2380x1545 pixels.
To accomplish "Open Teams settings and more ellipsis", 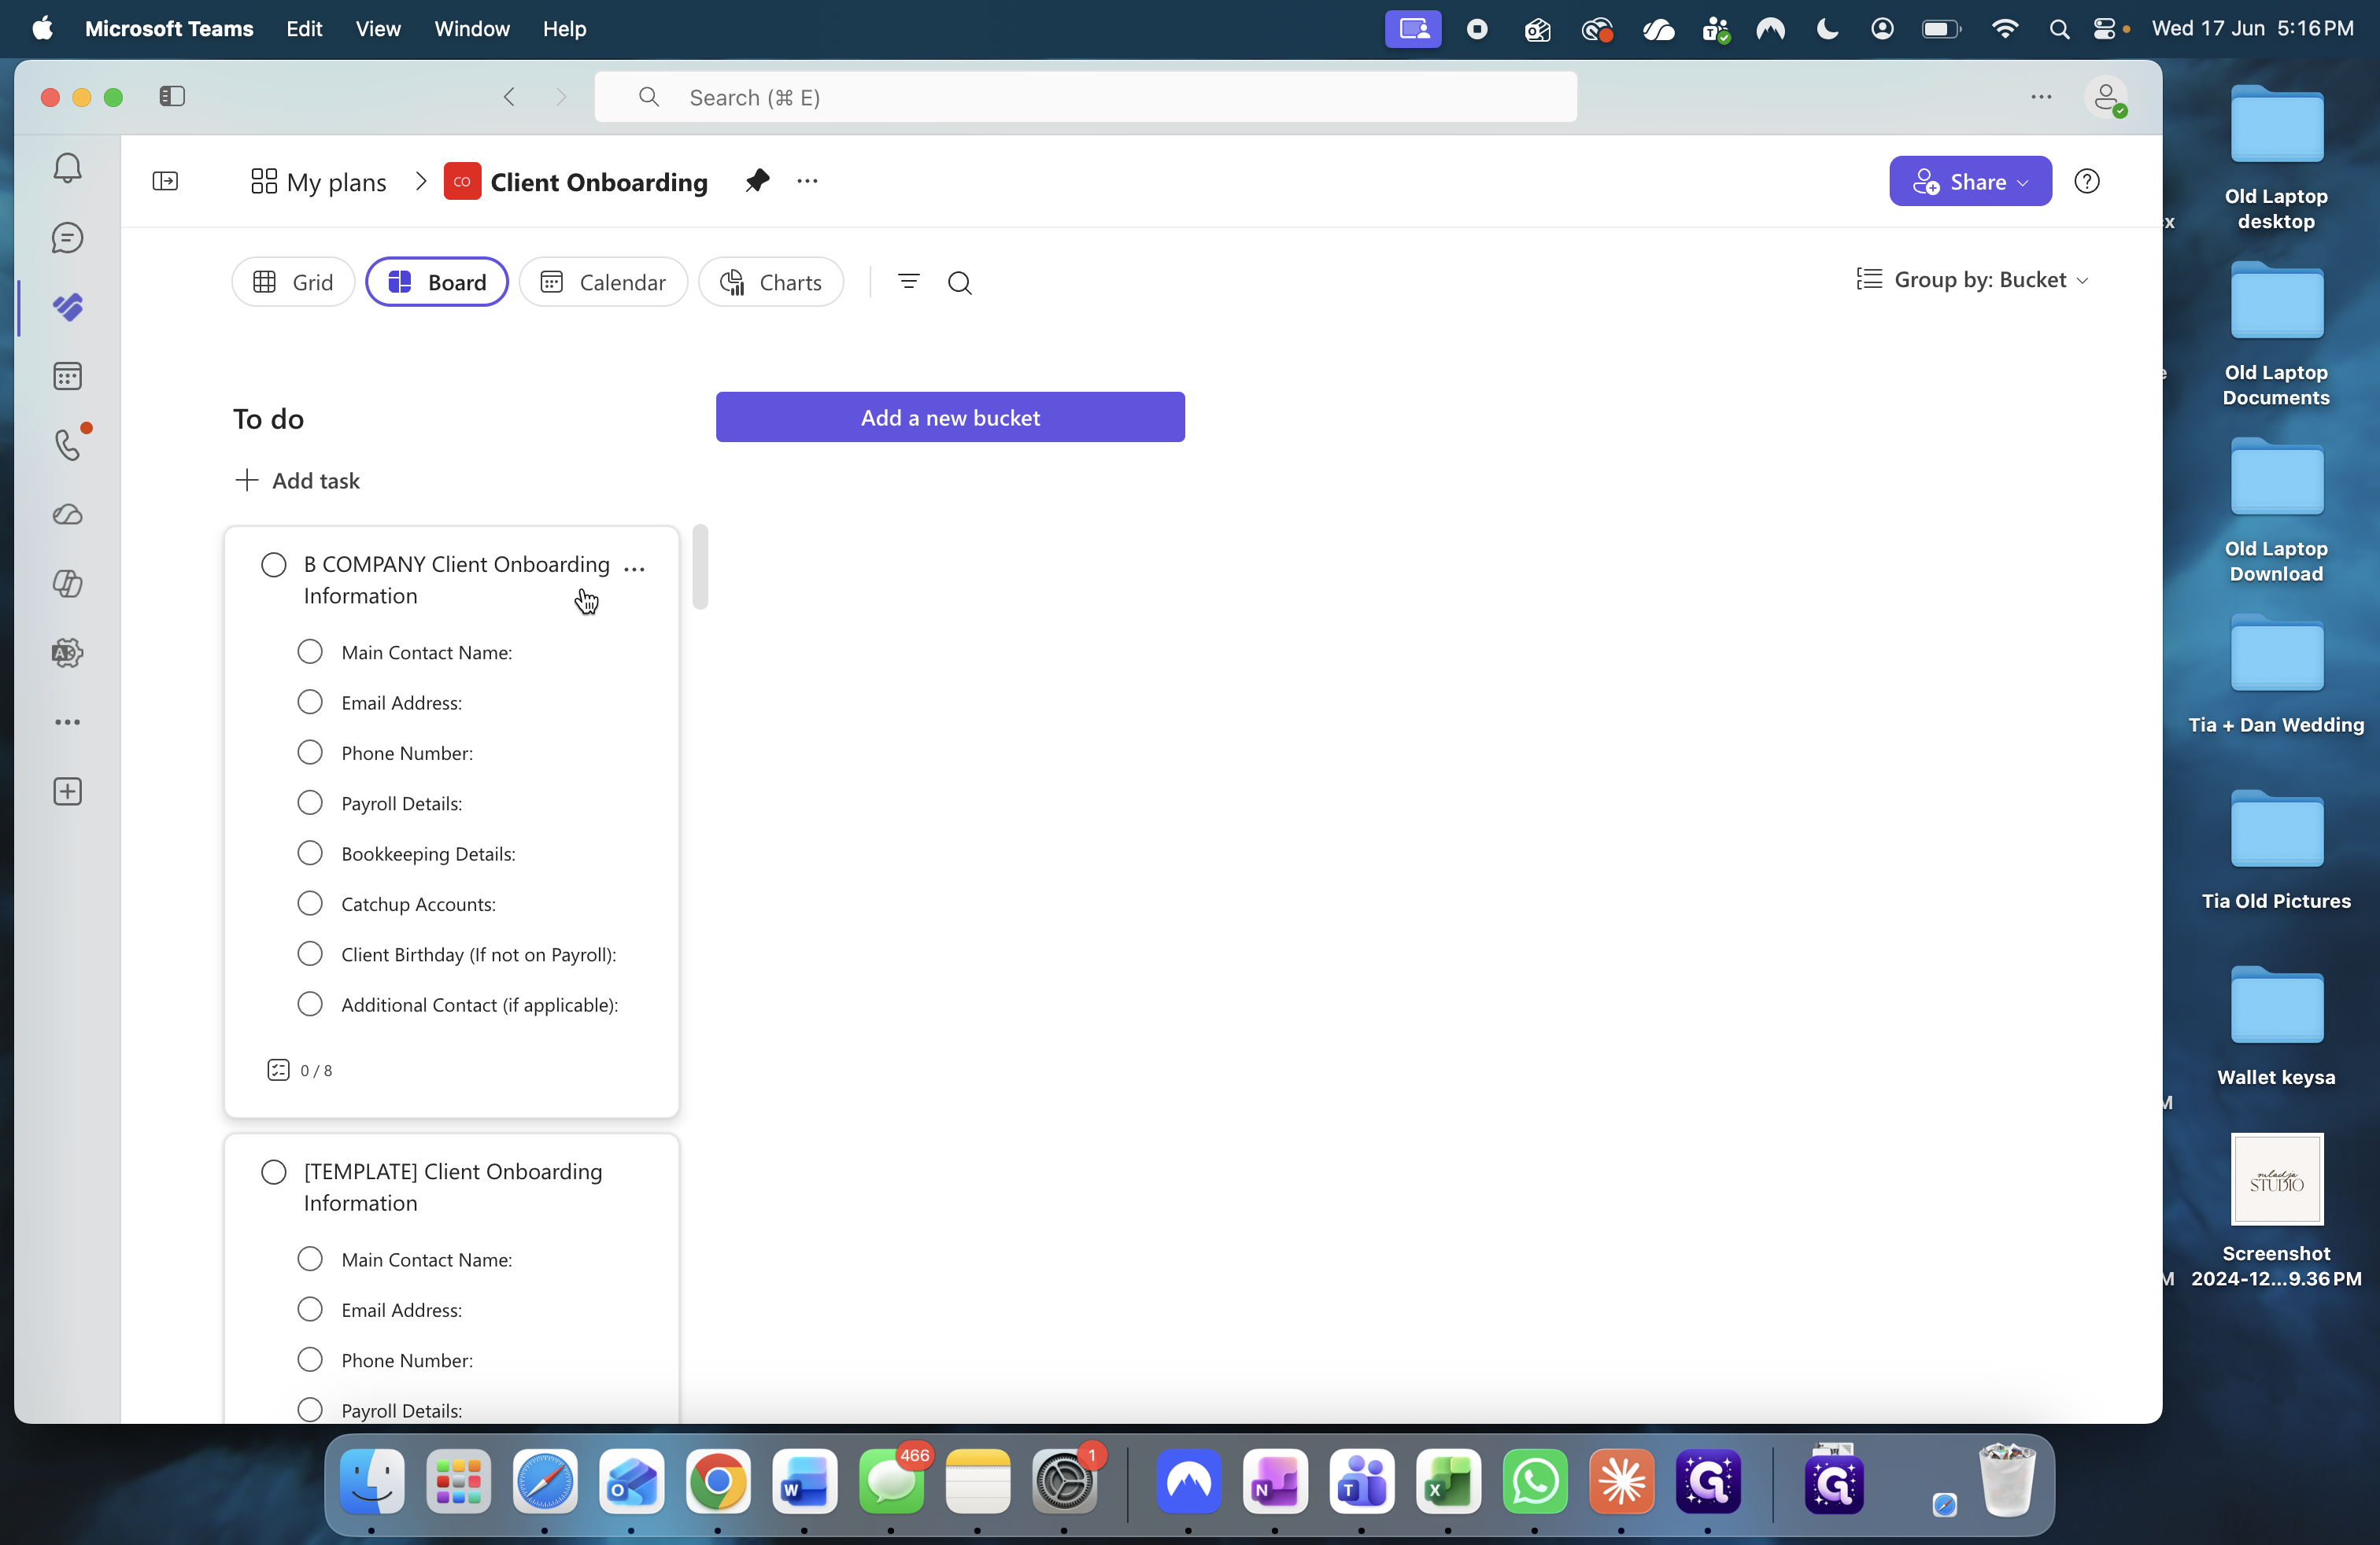I will click(x=2041, y=97).
